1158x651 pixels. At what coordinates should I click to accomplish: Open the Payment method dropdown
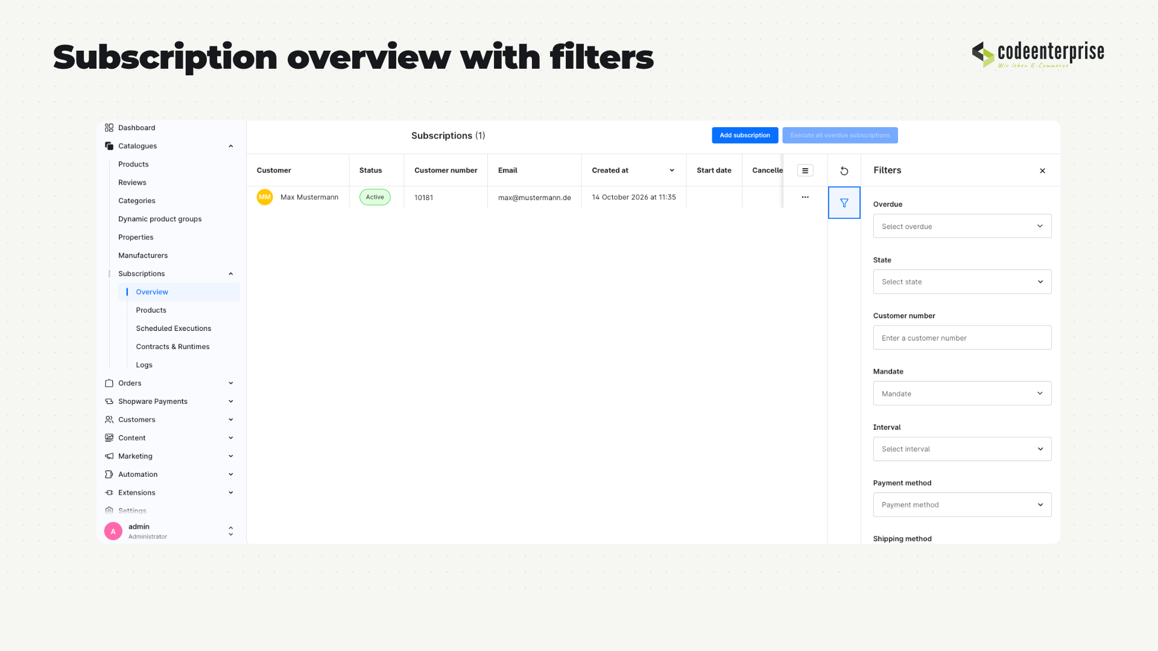pyautogui.click(x=962, y=505)
